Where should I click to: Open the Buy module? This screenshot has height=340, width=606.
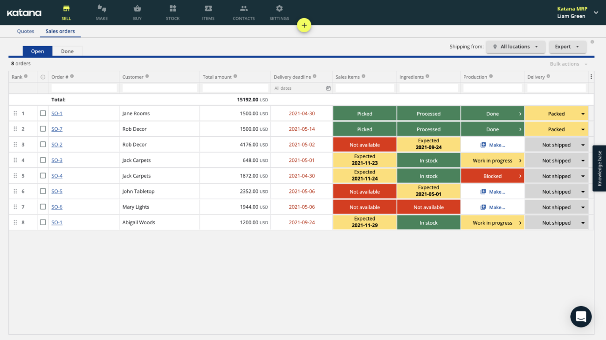coord(137,12)
